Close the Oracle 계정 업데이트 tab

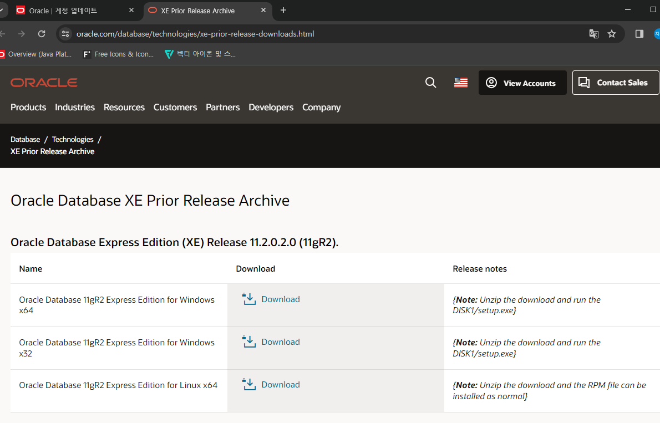point(131,10)
